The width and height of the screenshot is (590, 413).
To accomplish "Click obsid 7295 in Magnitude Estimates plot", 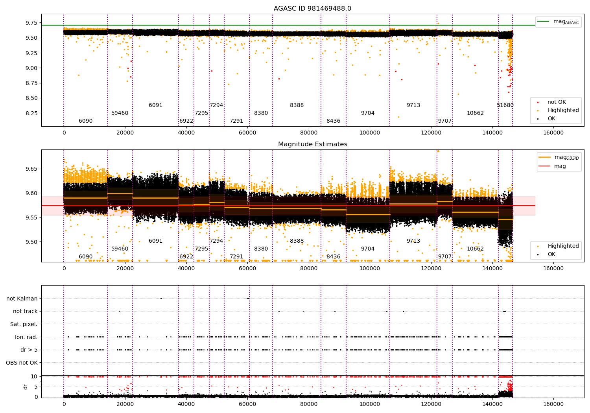I will (x=201, y=249).
